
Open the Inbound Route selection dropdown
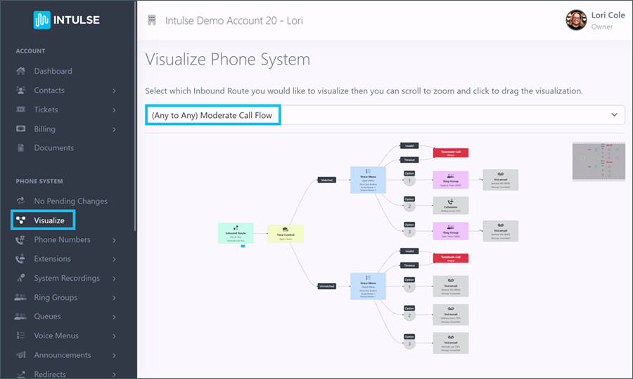click(385, 115)
